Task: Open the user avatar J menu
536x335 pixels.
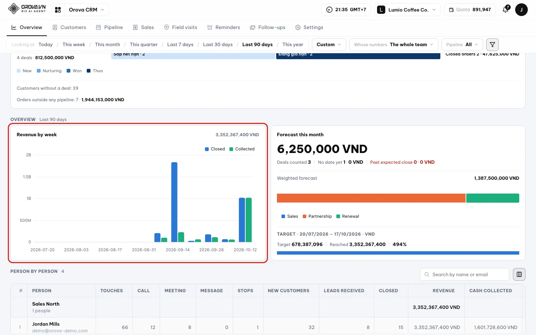Action: [x=521, y=10]
